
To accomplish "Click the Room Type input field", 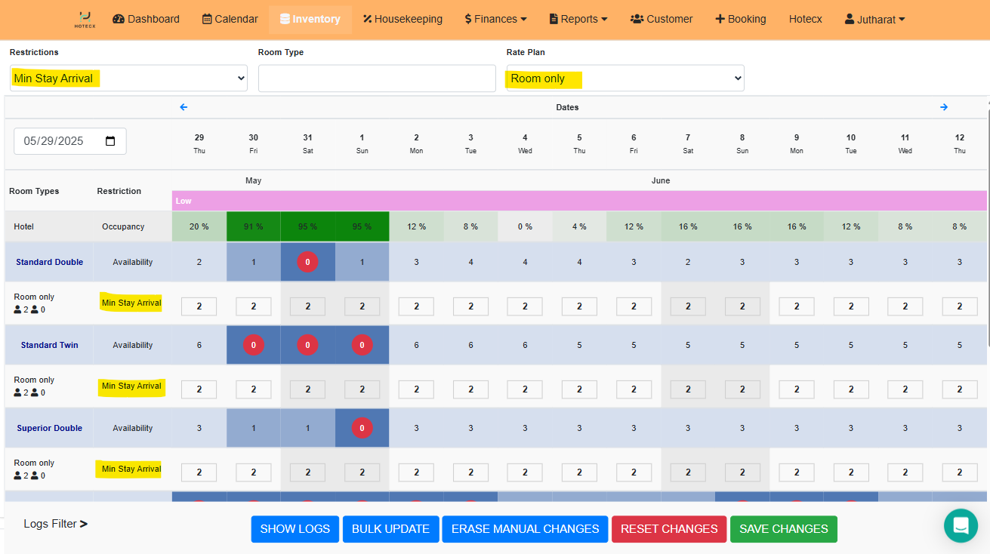I will point(377,78).
